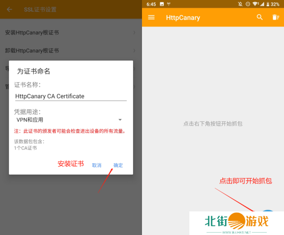Tap the HttpCanary title in toolbar

[183, 17]
